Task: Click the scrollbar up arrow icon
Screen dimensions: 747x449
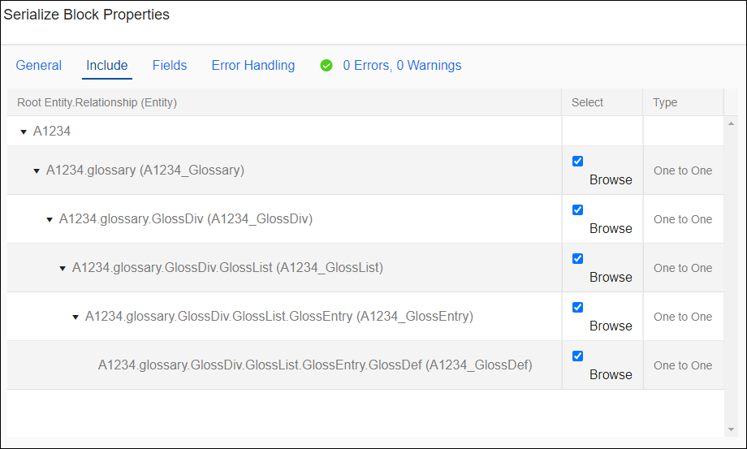Action: 731,123
